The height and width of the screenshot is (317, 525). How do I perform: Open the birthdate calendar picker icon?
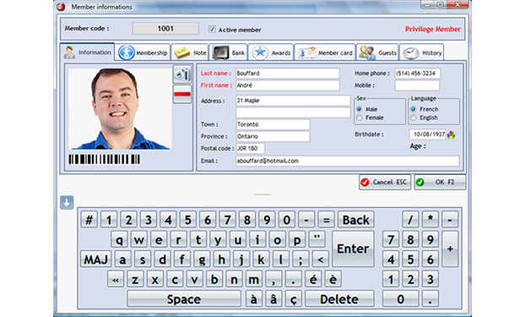pyautogui.click(x=452, y=135)
